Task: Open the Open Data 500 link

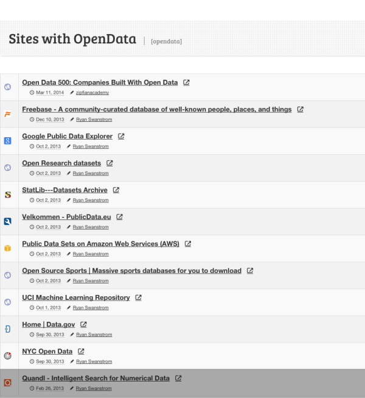Action: (100, 82)
